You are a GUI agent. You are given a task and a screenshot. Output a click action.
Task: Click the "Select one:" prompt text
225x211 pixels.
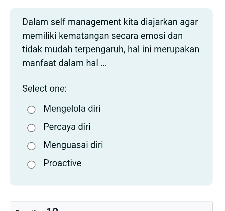(45, 88)
